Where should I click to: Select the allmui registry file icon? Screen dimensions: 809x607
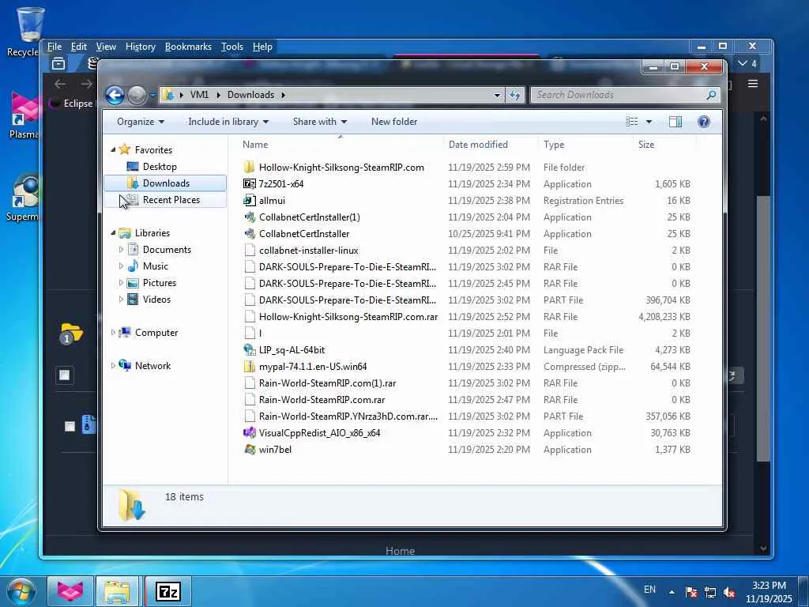249,200
